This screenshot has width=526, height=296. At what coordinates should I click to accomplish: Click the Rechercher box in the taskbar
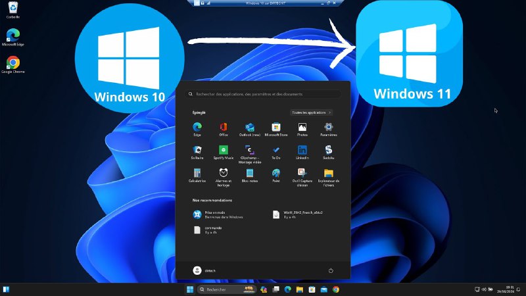227,289
